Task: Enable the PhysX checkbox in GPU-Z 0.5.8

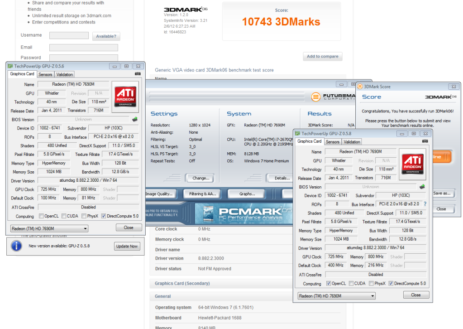Action: coord(371,284)
